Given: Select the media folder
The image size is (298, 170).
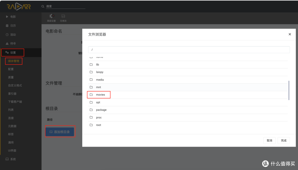Looking at the screenshot, I should click(188, 80).
